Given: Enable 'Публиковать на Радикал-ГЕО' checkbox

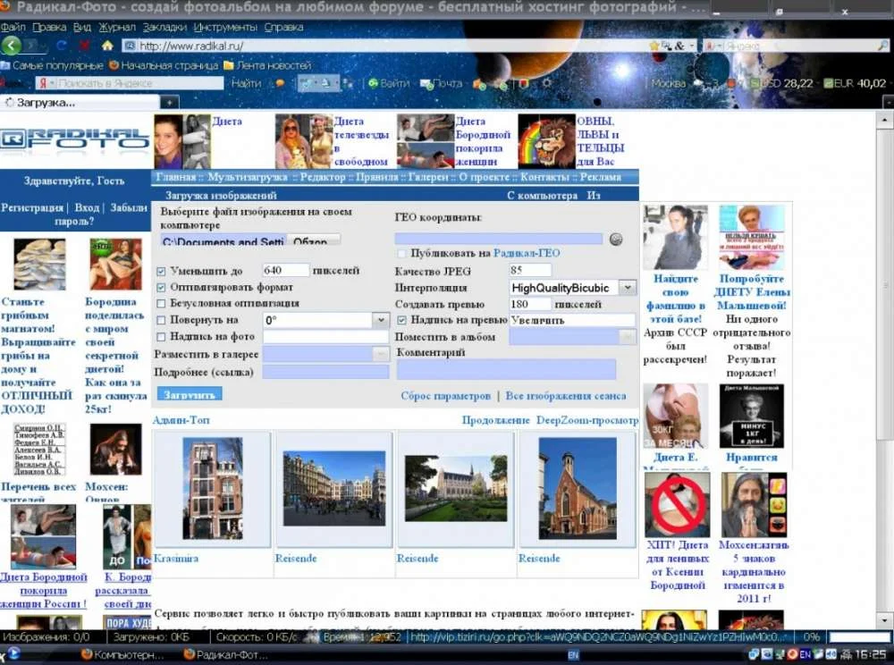Looking at the screenshot, I should (401, 253).
